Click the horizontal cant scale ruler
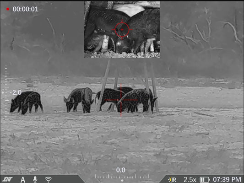Screen dimensions: 244x183 pyautogui.click(x=122, y=177)
